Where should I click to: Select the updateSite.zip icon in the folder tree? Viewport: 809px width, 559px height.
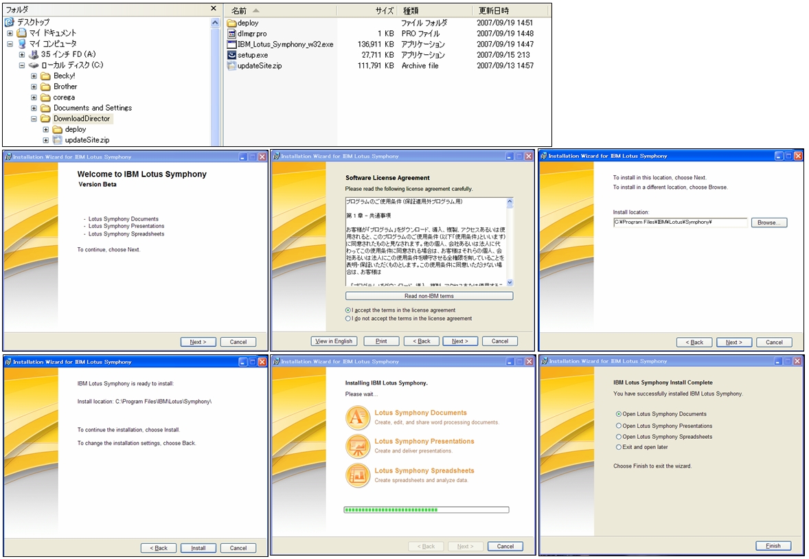[x=57, y=140]
